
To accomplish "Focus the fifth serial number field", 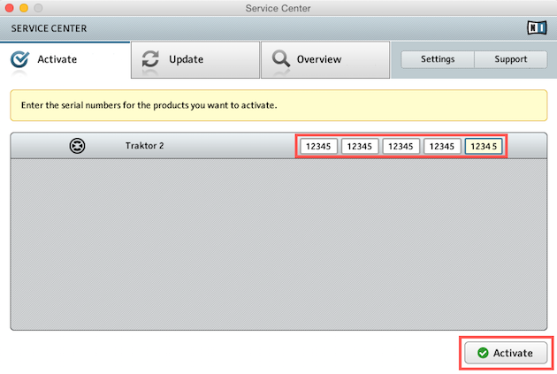I will coord(484,146).
